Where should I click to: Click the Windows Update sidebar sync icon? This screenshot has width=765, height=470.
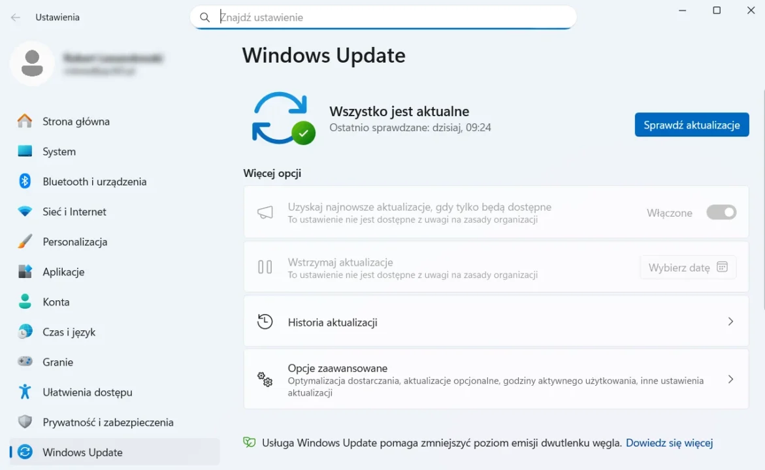[25, 452]
